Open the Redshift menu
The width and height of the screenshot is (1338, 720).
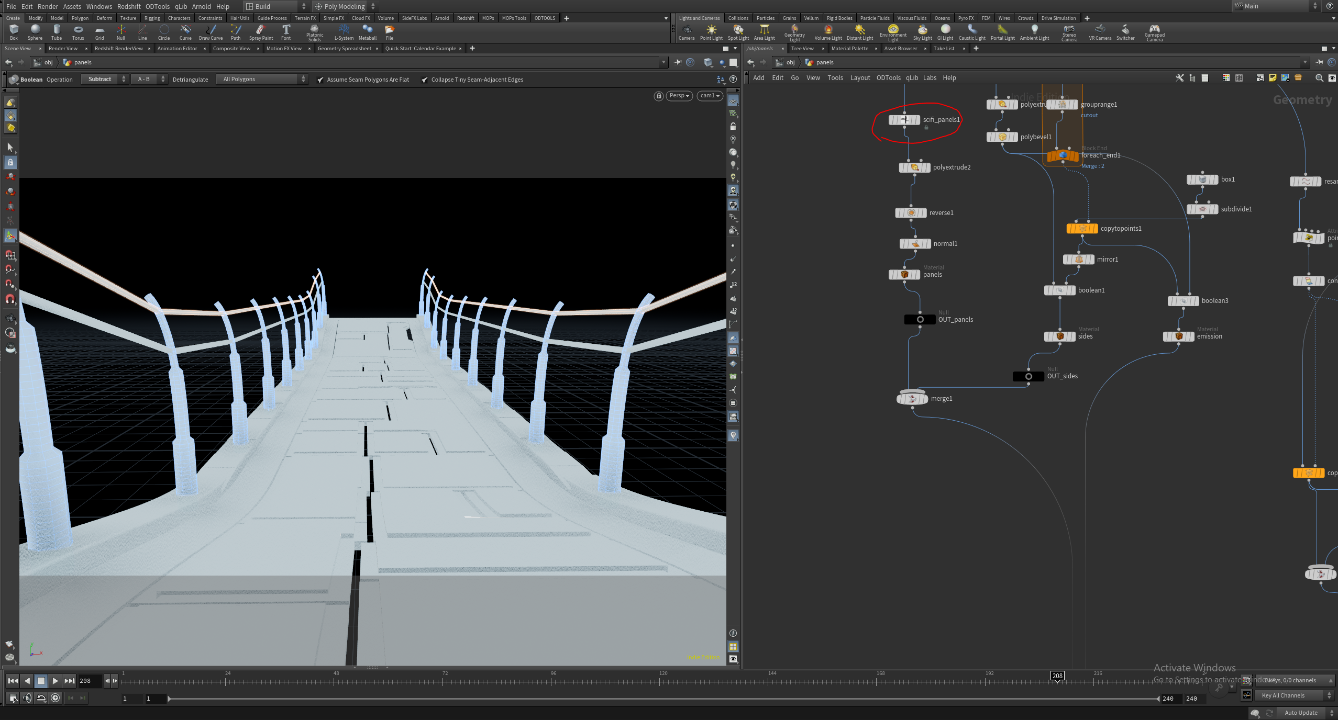(x=129, y=6)
